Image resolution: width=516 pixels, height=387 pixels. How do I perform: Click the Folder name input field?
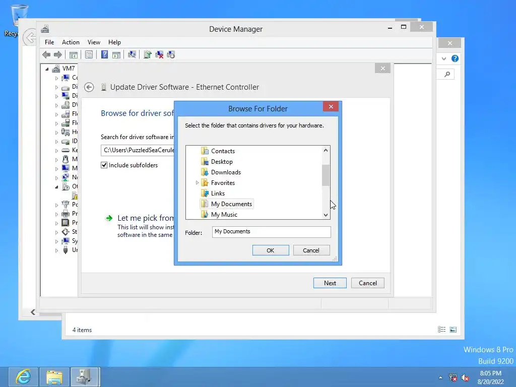272,232
